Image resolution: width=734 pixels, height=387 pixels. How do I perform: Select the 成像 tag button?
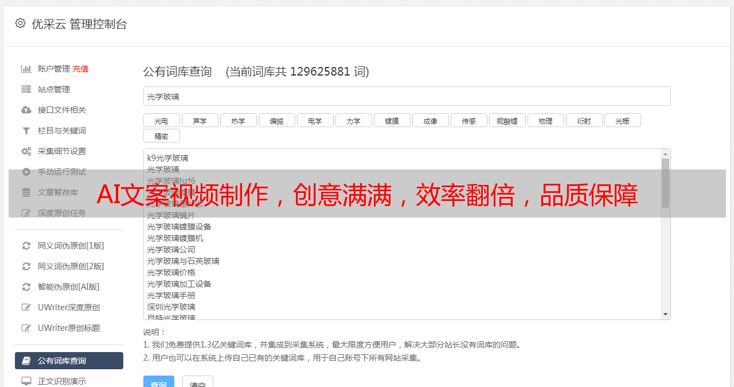point(430,120)
